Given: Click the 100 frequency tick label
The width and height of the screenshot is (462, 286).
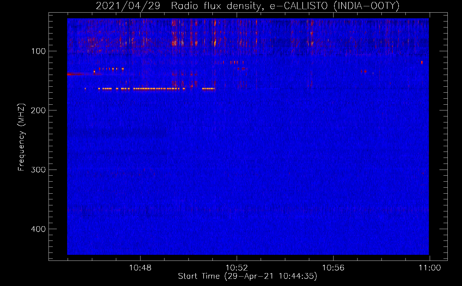Looking at the screenshot, I should point(38,51).
